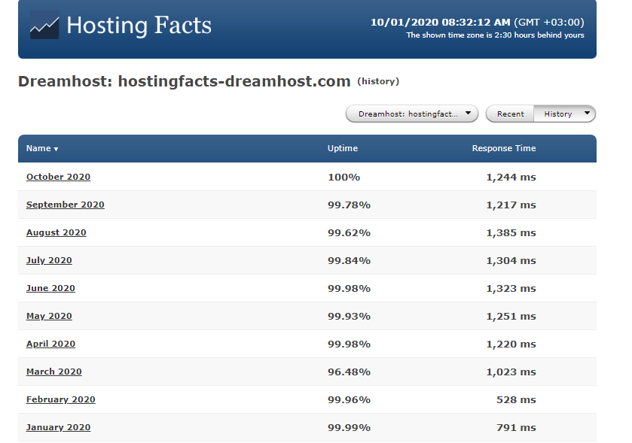The width and height of the screenshot is (632, 443).
Task: Select the 528 ms response time
Action: pos(516,399)
